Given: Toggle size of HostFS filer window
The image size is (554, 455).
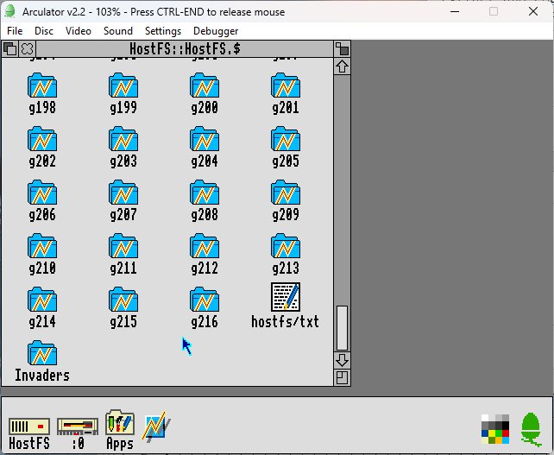Looking at the screenshot, I should [342, 49].
